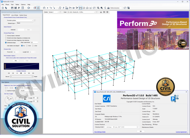Click the save icon on the plot toolbar
Screen dimensions: 190x138
click(104, 12)
